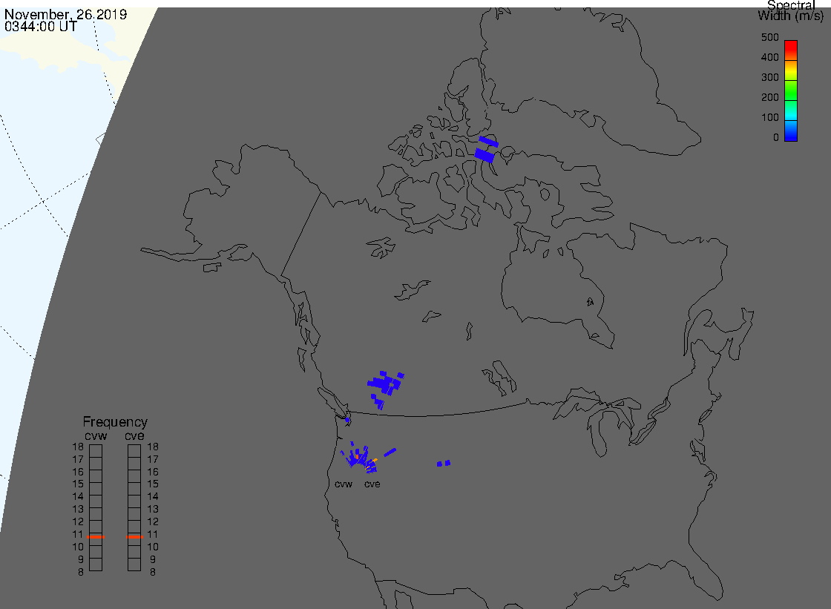Click the 8 label right of the cve bar
Screen dimensions: 831x609
click(x=153, y=573)
